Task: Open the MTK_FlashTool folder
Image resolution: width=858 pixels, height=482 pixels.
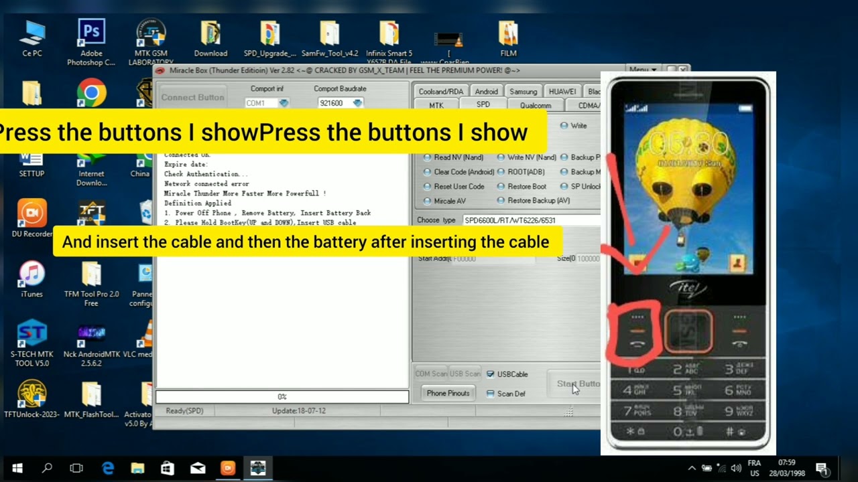Action: pyautogui.click(x=91, y=400)
